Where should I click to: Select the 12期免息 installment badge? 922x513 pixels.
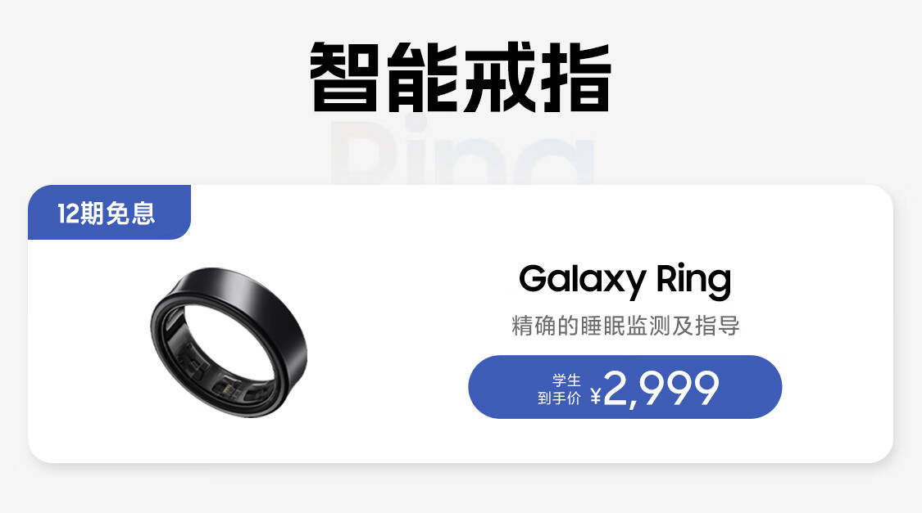pos(109,213)
